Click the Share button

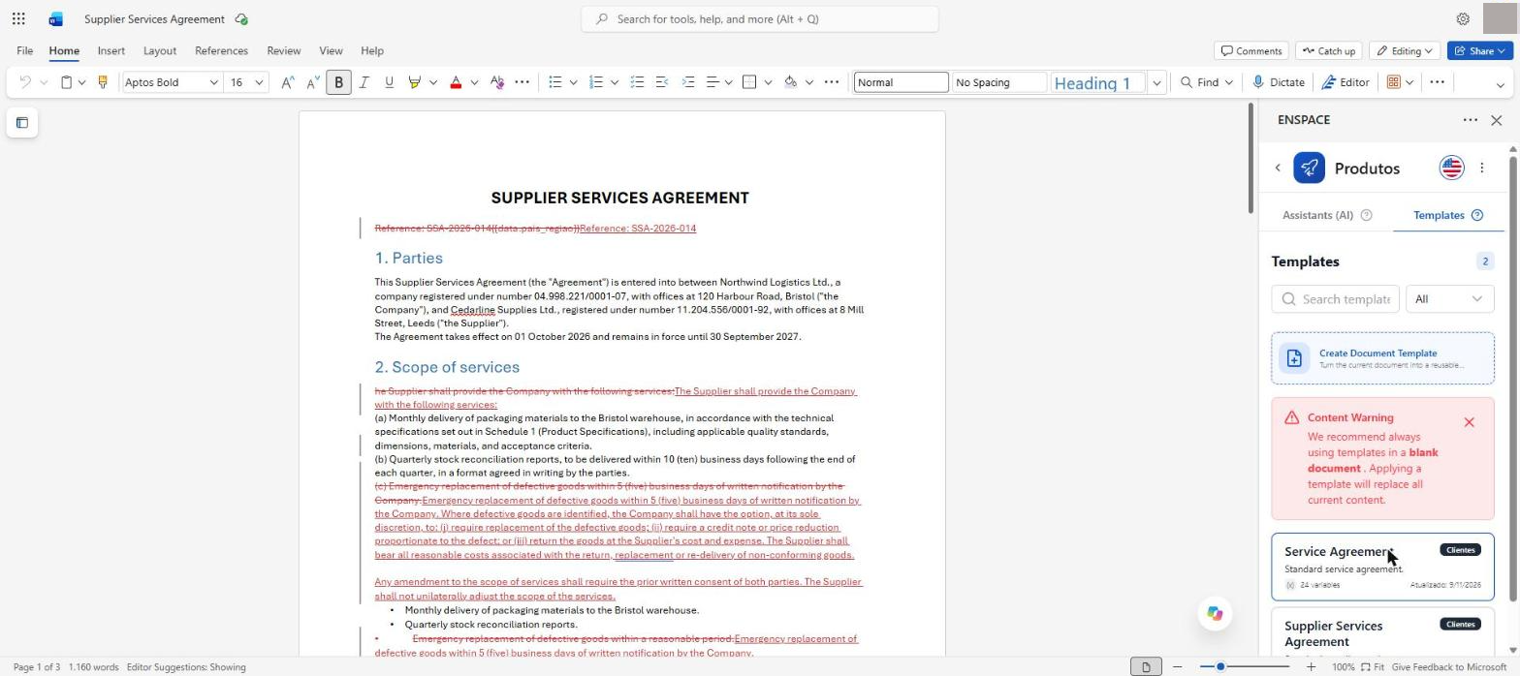click(1480, 50)
